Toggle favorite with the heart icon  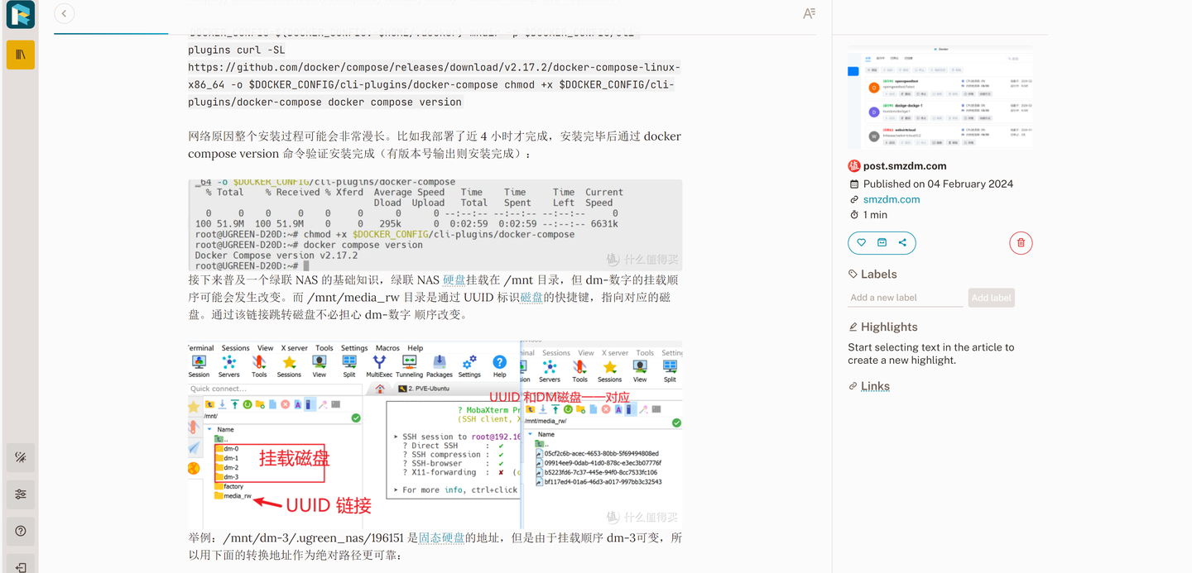coord(861,242)
